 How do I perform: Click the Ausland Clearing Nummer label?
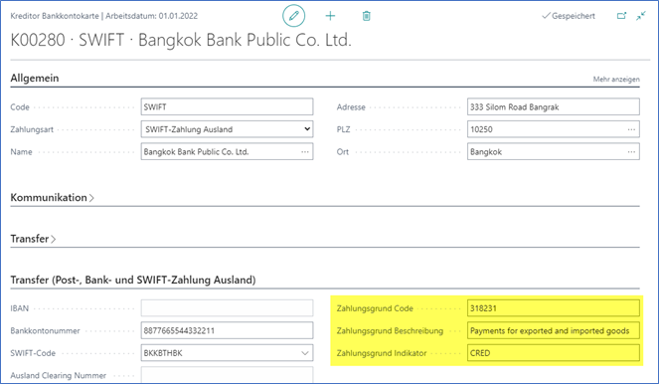tap(58, 376)
